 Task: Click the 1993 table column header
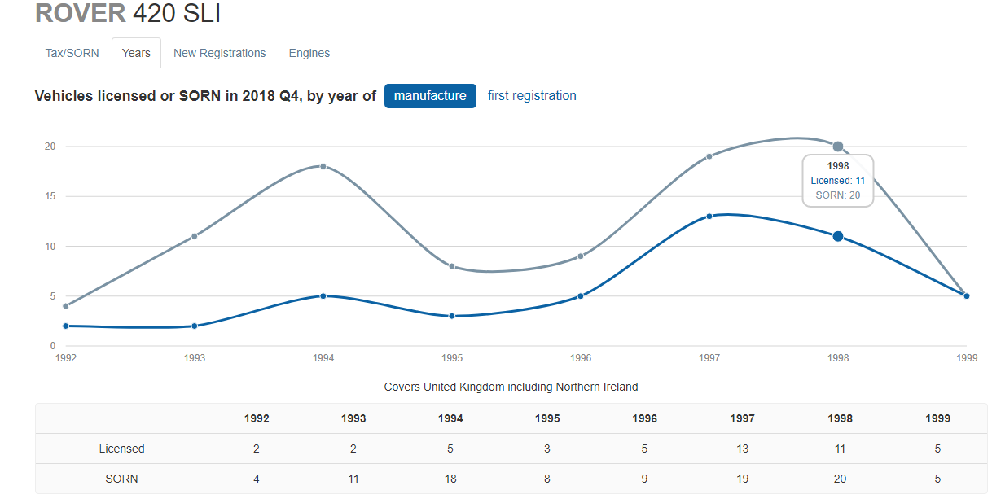tap(353, 418)
